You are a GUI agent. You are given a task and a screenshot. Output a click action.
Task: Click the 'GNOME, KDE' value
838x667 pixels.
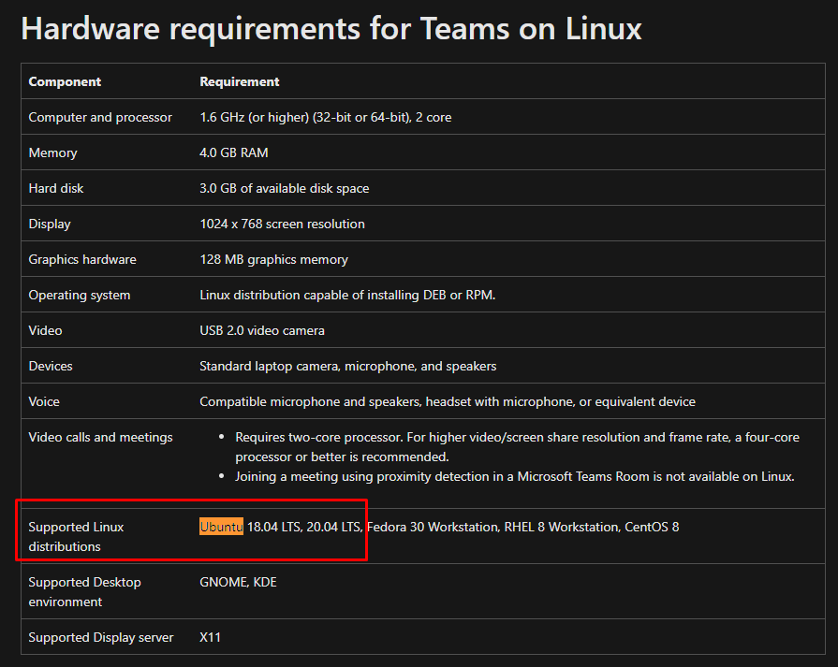coord(238,583)
